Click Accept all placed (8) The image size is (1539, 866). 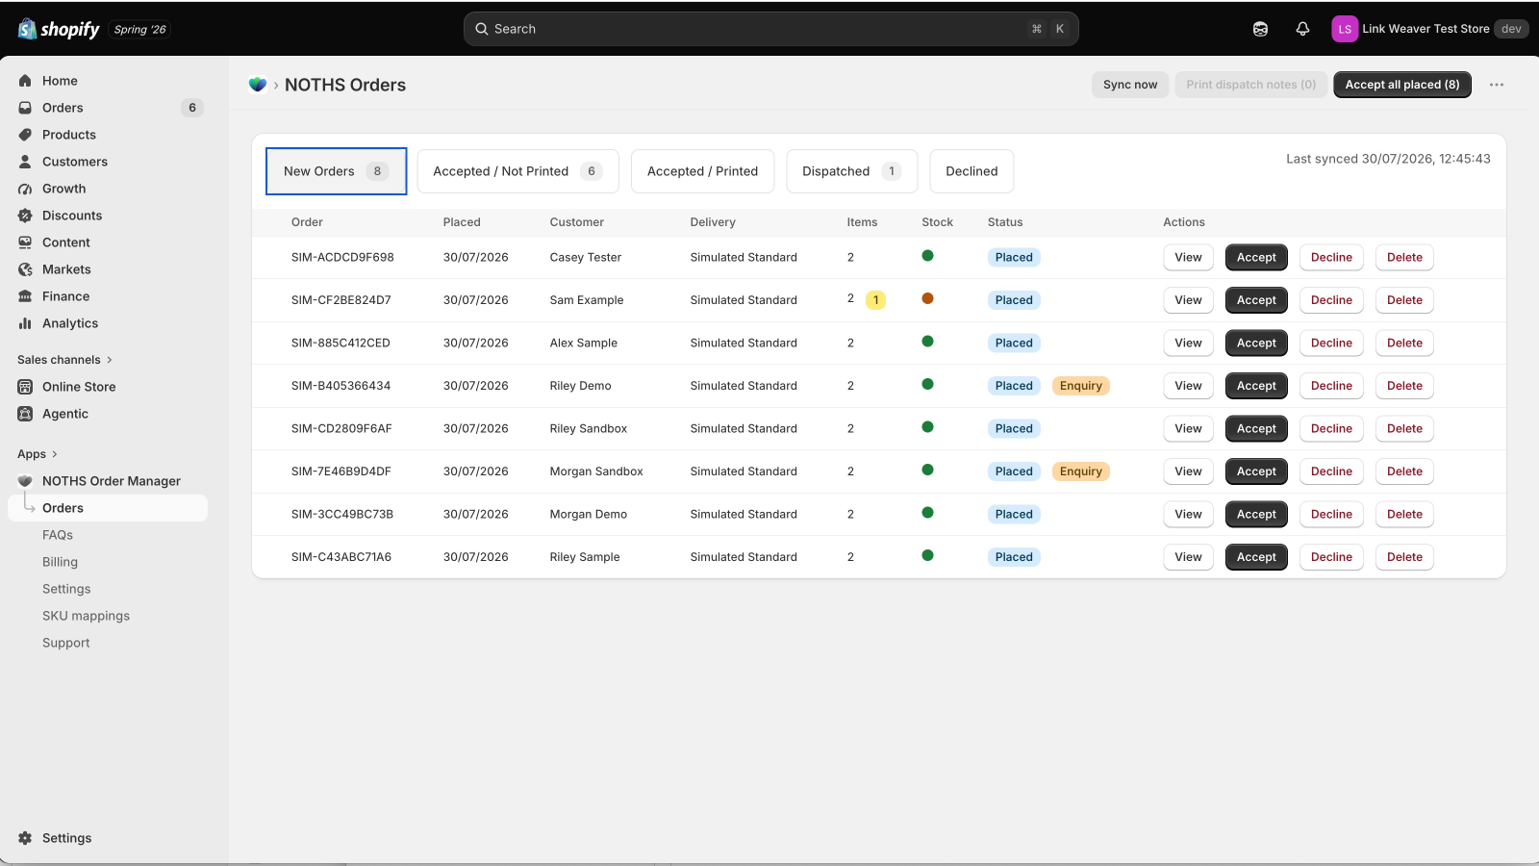(x=1402, y=85)
